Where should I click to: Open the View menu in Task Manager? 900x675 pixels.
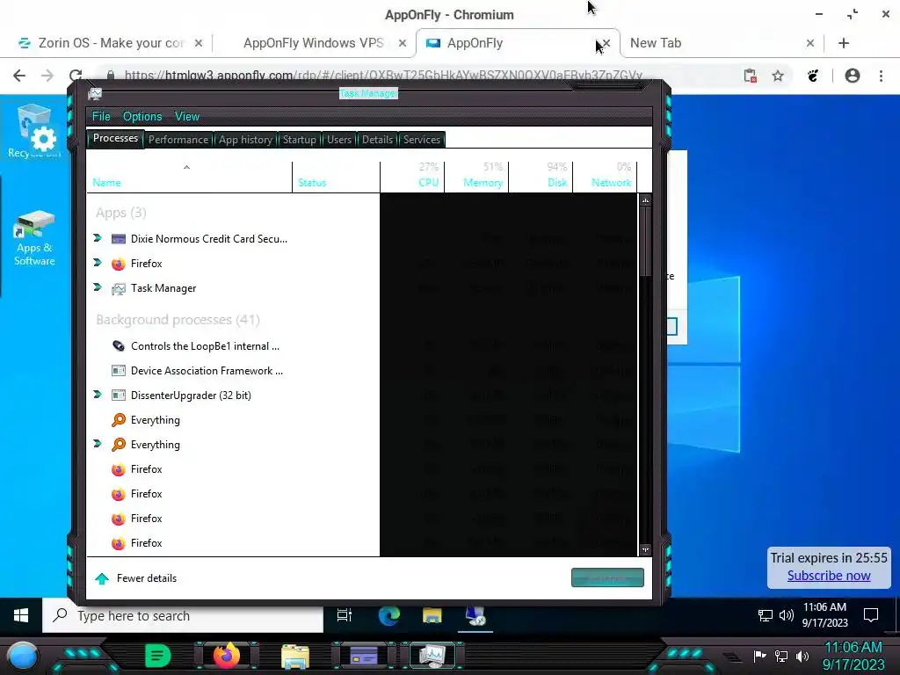click(x=187, y=117)
